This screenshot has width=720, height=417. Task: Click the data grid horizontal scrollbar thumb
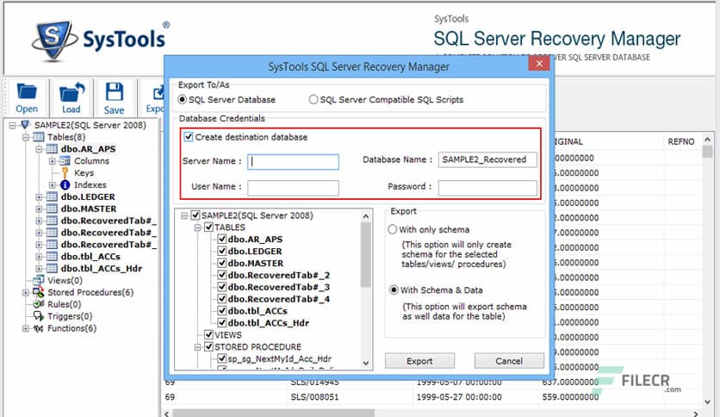point(274,414)
